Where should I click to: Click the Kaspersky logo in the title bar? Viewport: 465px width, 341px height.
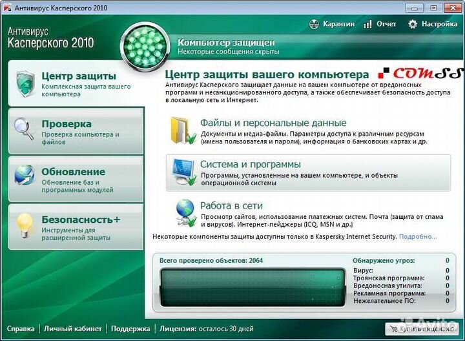(x=6, y=8)
